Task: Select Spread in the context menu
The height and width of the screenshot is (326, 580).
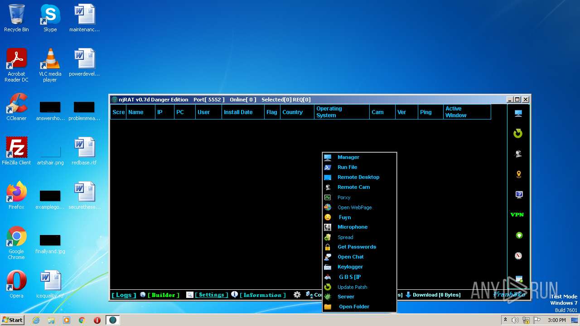Action: click(359, 237)
